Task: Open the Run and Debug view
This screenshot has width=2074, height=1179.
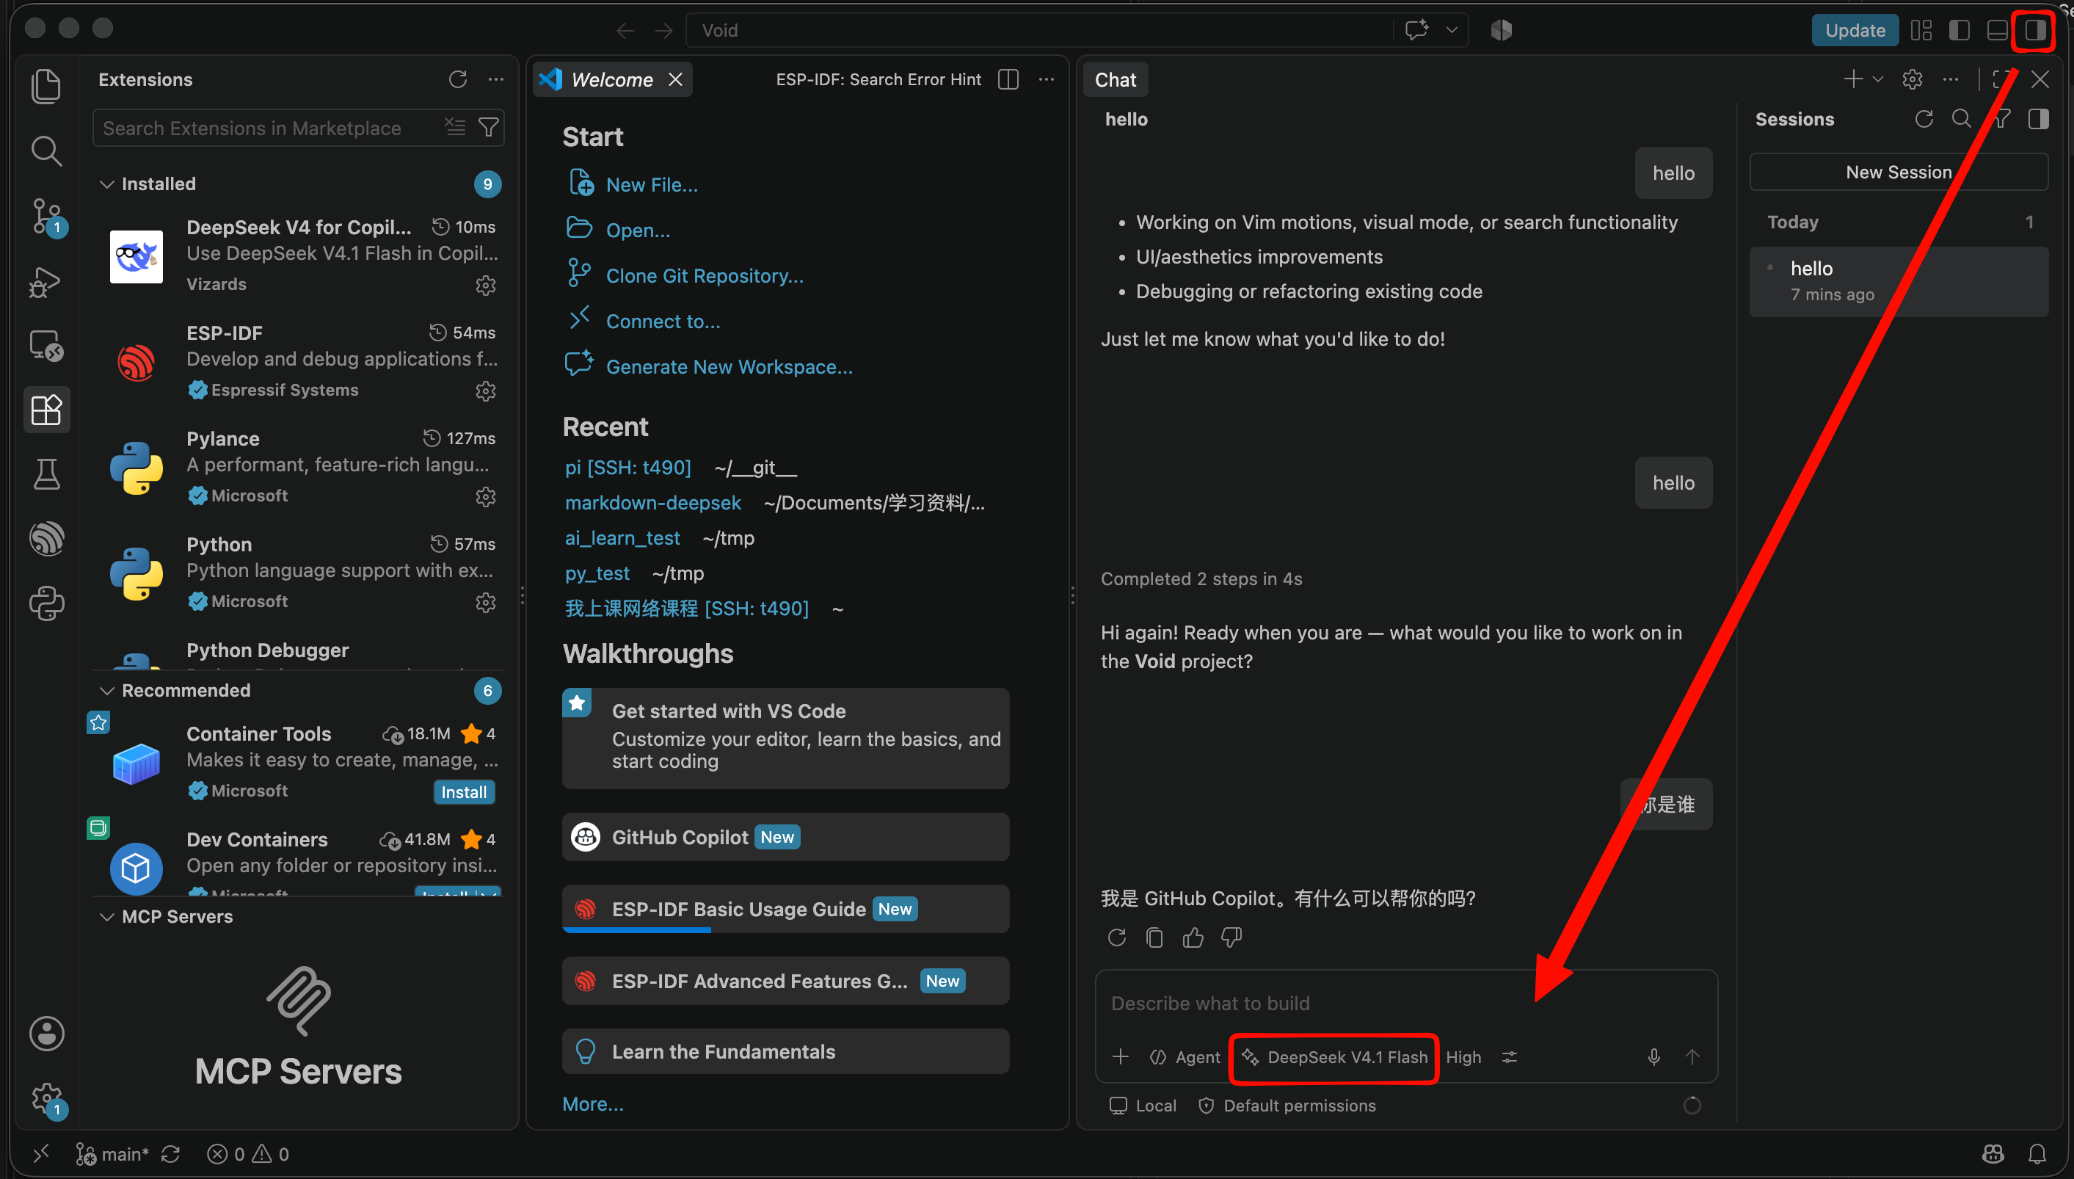Action: (x=46, y=282)
